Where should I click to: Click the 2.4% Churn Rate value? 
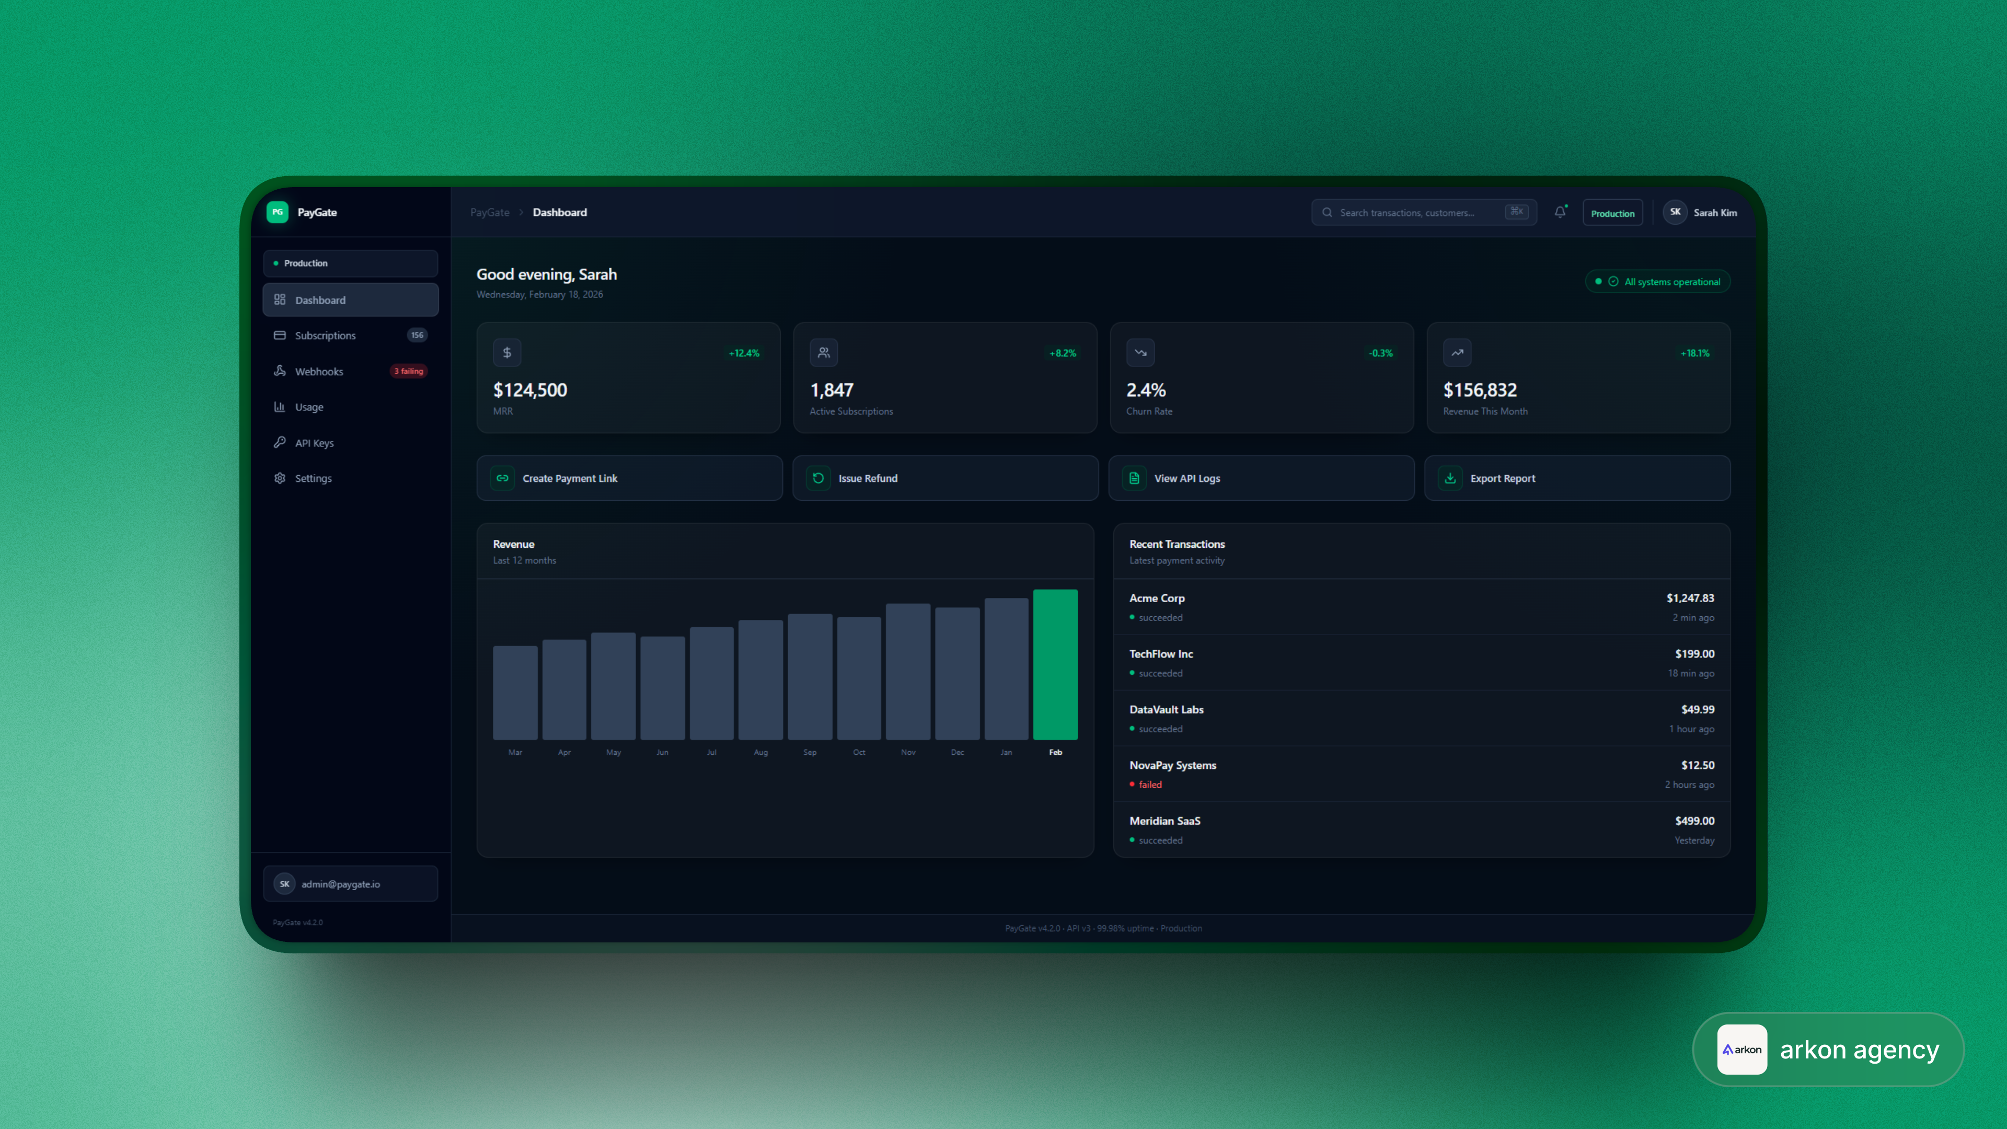(x=1146, y=389)
